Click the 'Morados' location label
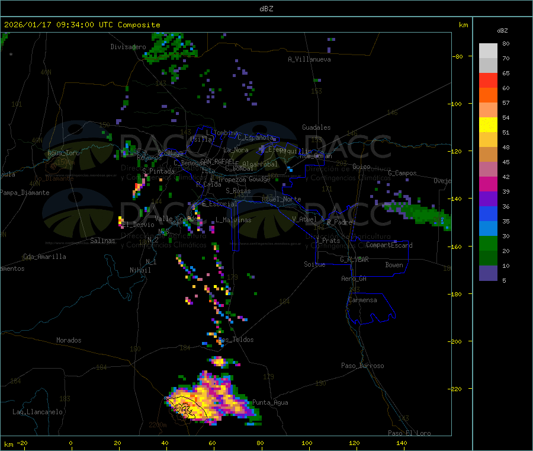This screenshot has width=533, height=451. (69, 340)
